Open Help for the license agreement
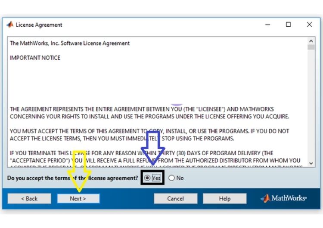Screen dimensions: 323x228 tap(225, 199)
